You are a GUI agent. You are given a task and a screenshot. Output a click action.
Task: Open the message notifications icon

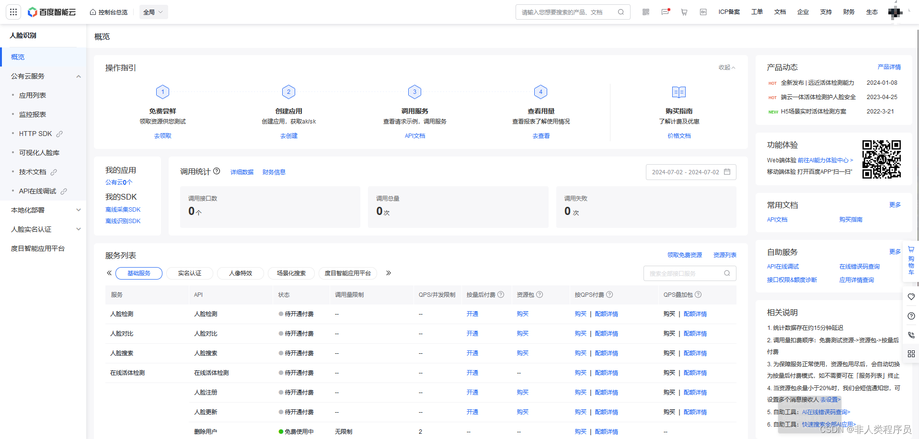coord(665,12)
